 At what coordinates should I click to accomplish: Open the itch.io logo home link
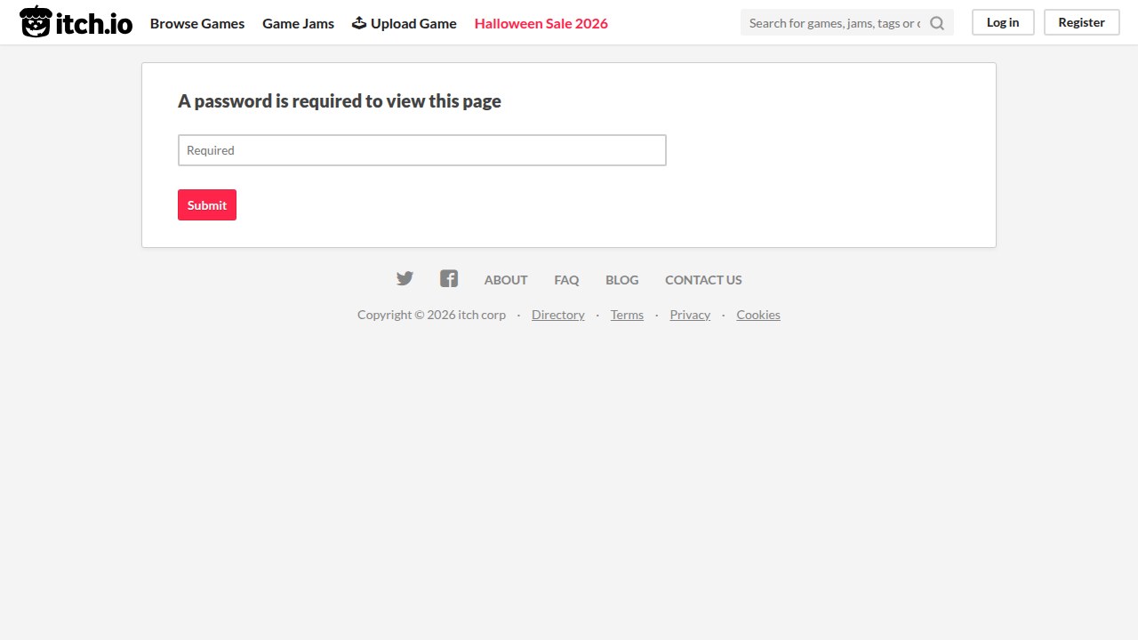[76, 22]
